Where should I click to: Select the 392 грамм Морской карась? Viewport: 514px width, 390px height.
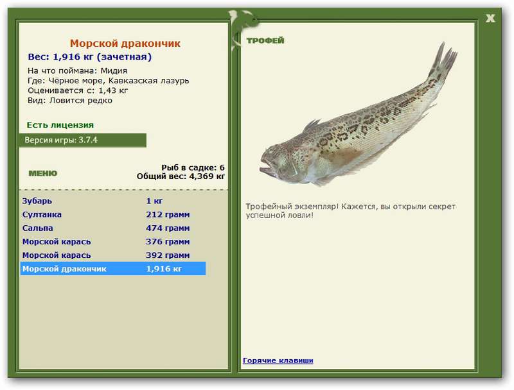113,255
